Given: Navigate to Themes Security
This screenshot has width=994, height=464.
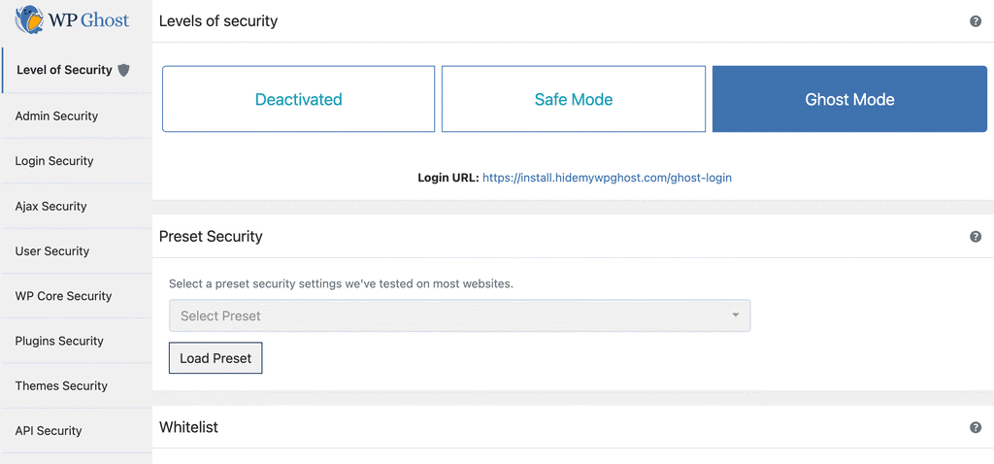Looking at the screenshot, I should pos(76,386).
